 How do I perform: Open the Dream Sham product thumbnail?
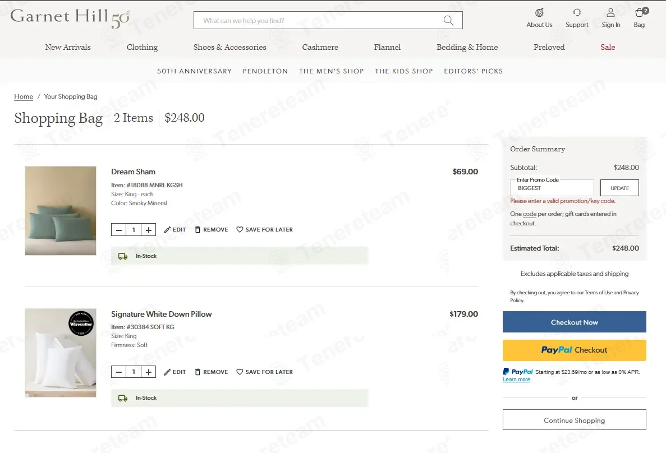(60, 211)
